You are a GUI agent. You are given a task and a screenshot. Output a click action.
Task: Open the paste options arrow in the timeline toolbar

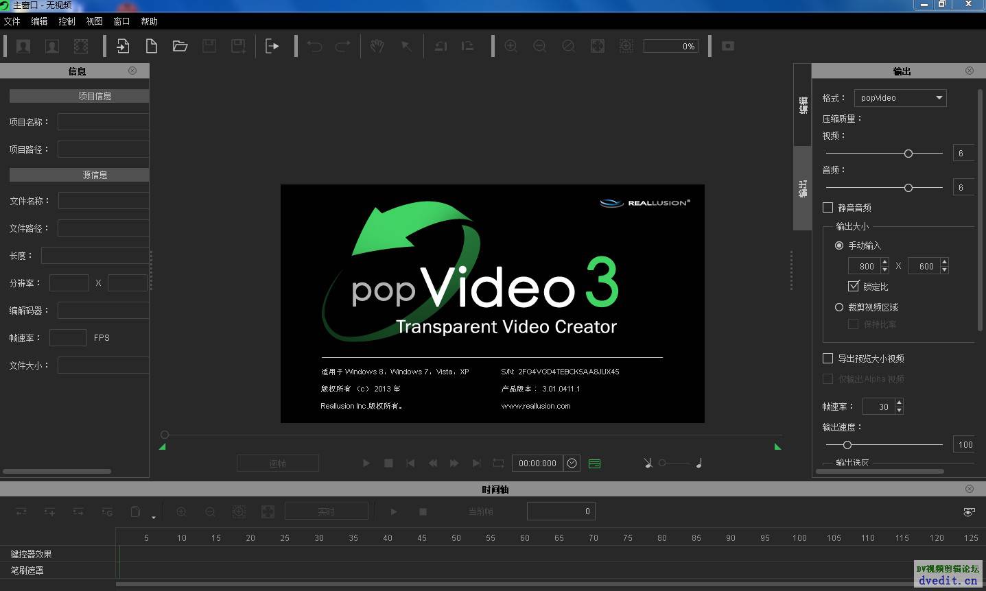[153, 517]
